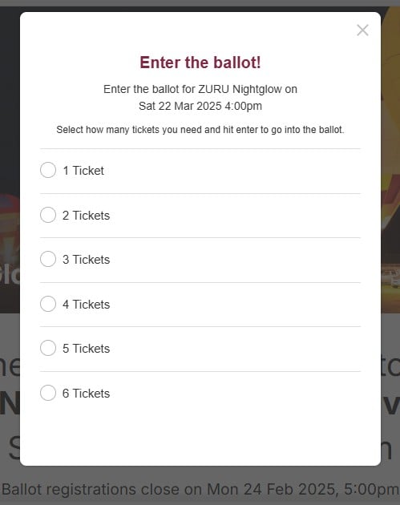This screenshot has width=400, height=505.
Task: Click the "Sat 22 Mar 2025 4:00pm" date line
Action: (200, 106)
